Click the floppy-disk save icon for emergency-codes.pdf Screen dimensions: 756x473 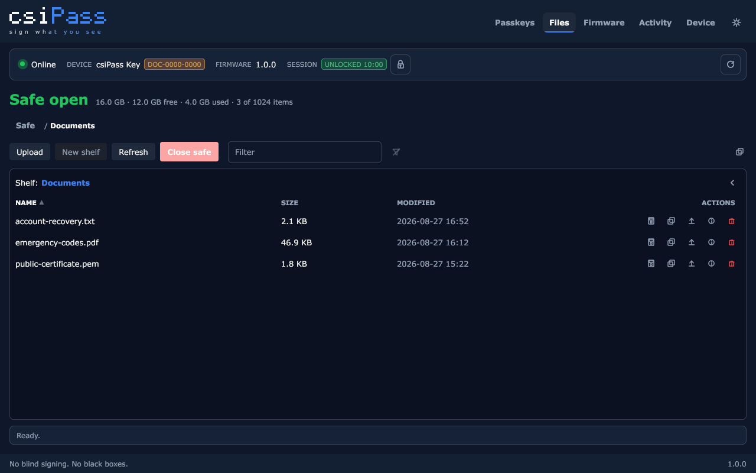click(651, 242)
